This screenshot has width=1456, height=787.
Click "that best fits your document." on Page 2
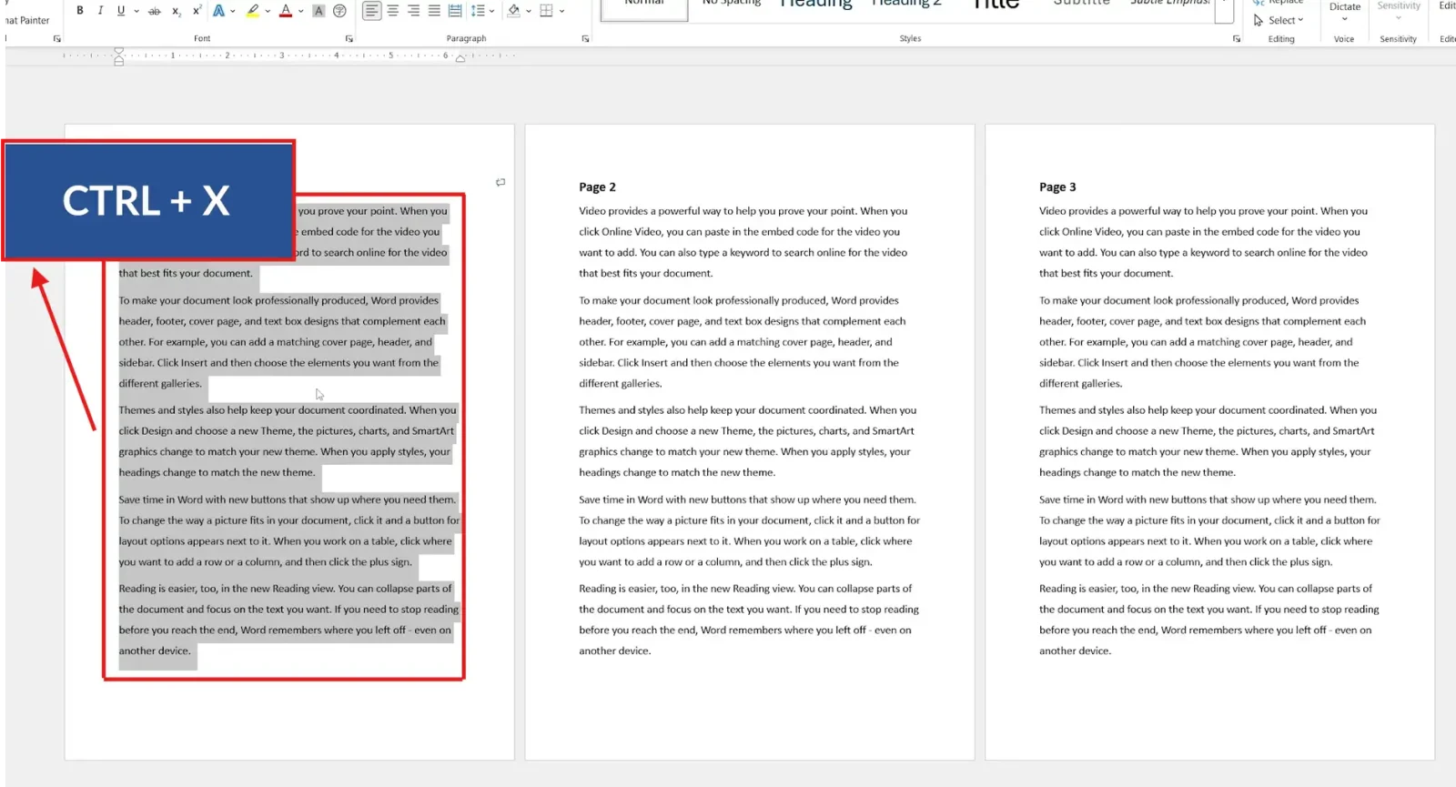646,273
